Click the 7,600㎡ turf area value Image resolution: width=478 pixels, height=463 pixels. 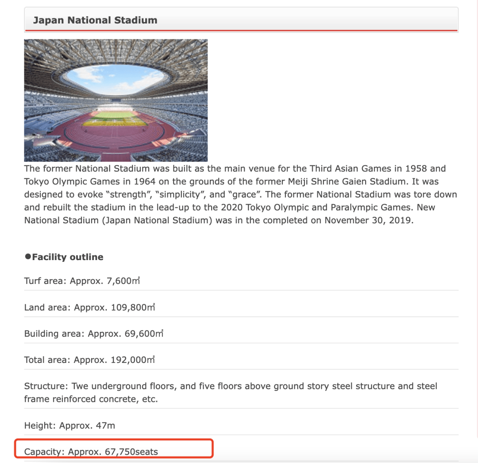(123, 281)
